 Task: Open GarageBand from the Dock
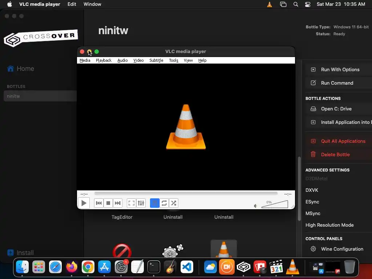click(x=170, y=267)
